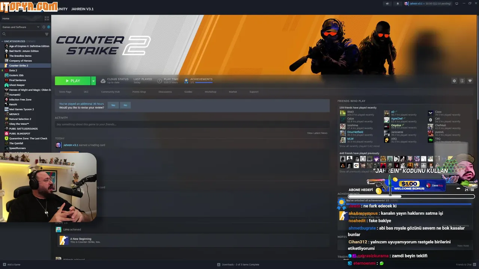Click the Kenshi game icon
Viewport: 479px width, 269px height.
[x=6, y=104]
